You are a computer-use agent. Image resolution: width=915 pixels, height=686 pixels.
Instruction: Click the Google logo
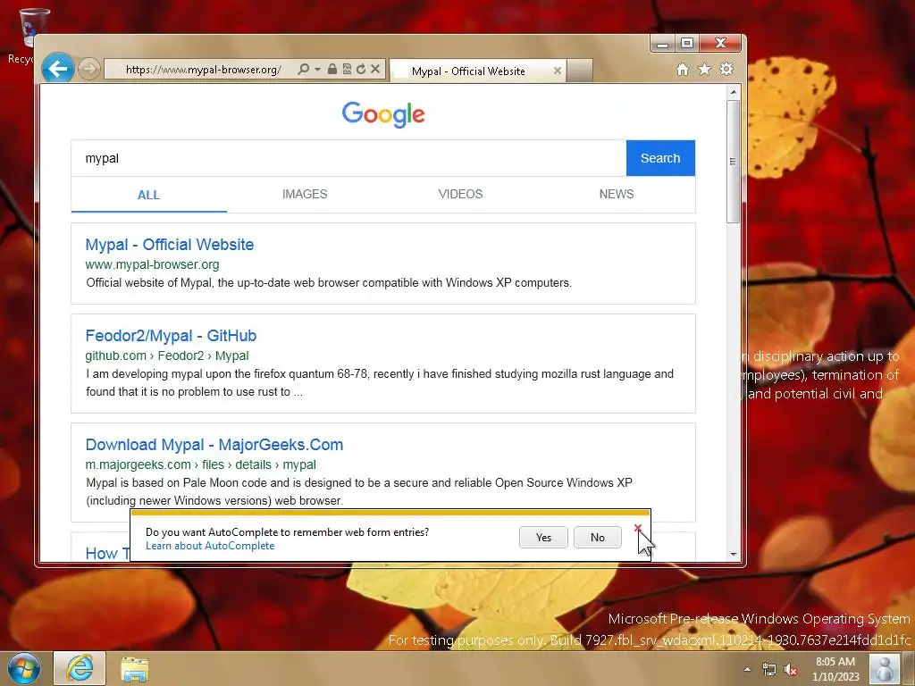pos(383,114)
